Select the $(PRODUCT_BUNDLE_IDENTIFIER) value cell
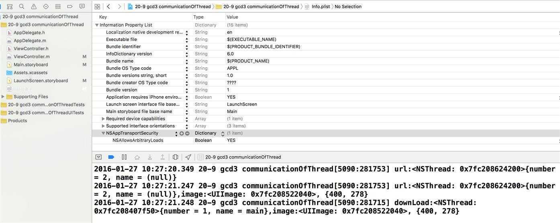560x223 pixels. point(264,47)
